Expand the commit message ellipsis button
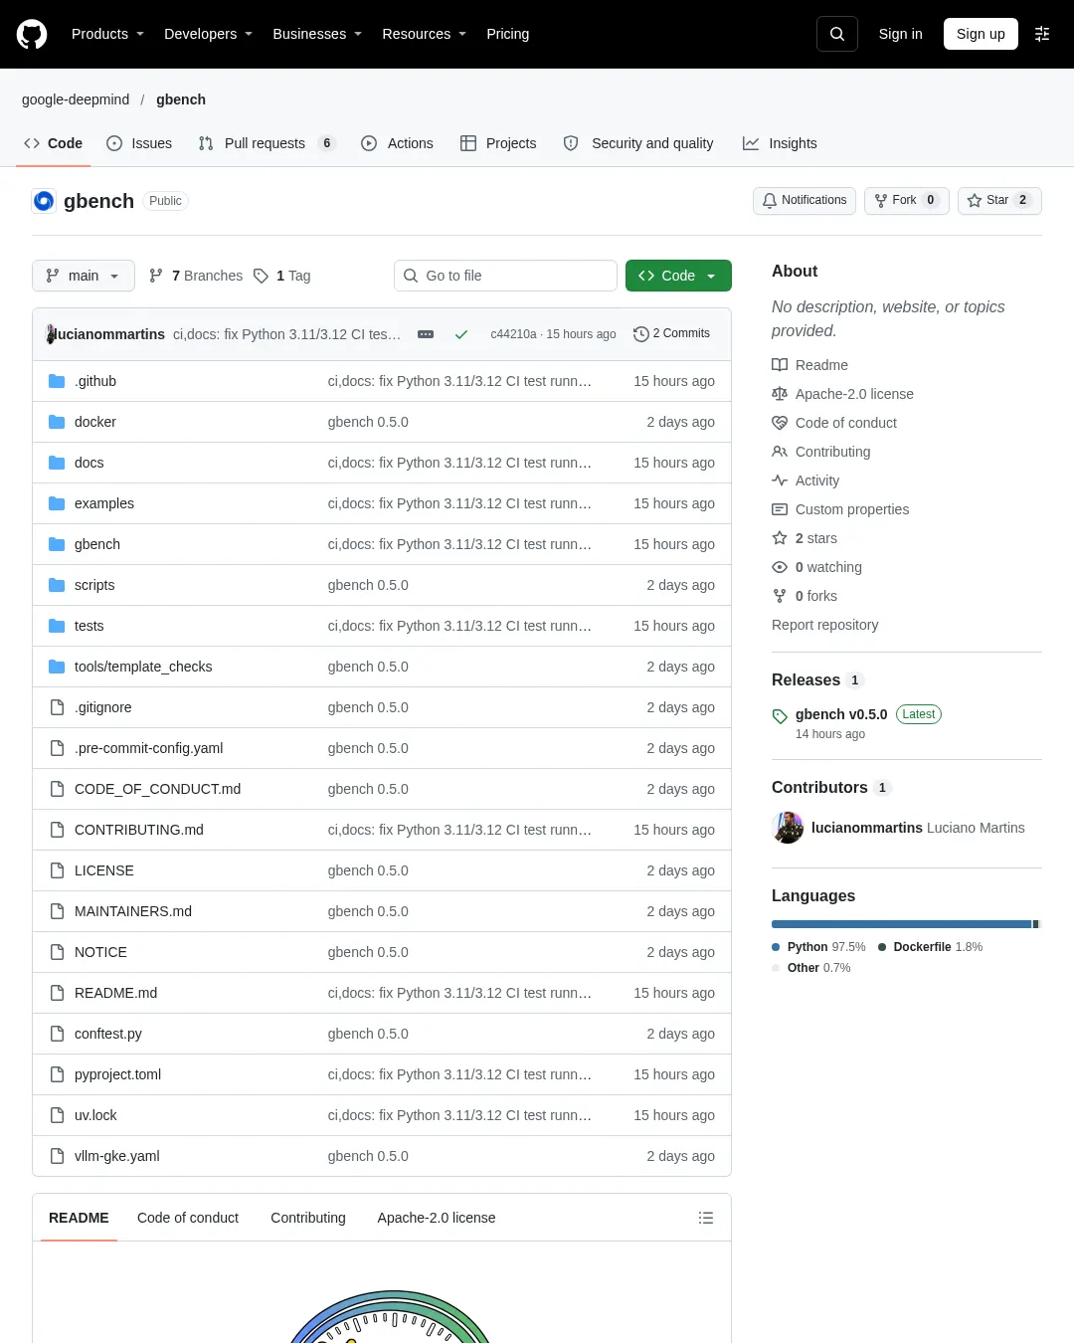 pyautogui.click(x=426, y=334)
